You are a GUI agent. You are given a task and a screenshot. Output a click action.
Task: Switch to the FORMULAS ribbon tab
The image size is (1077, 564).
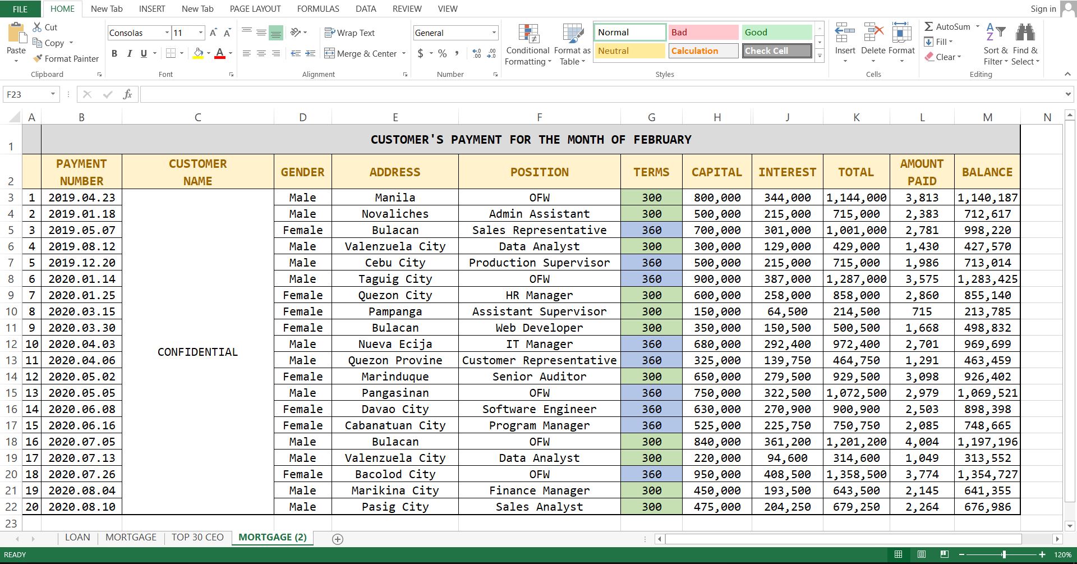[318, 9]
